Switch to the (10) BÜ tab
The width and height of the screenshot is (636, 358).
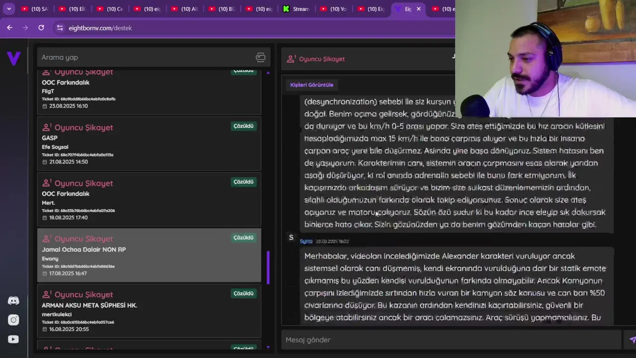coord(222,9)
